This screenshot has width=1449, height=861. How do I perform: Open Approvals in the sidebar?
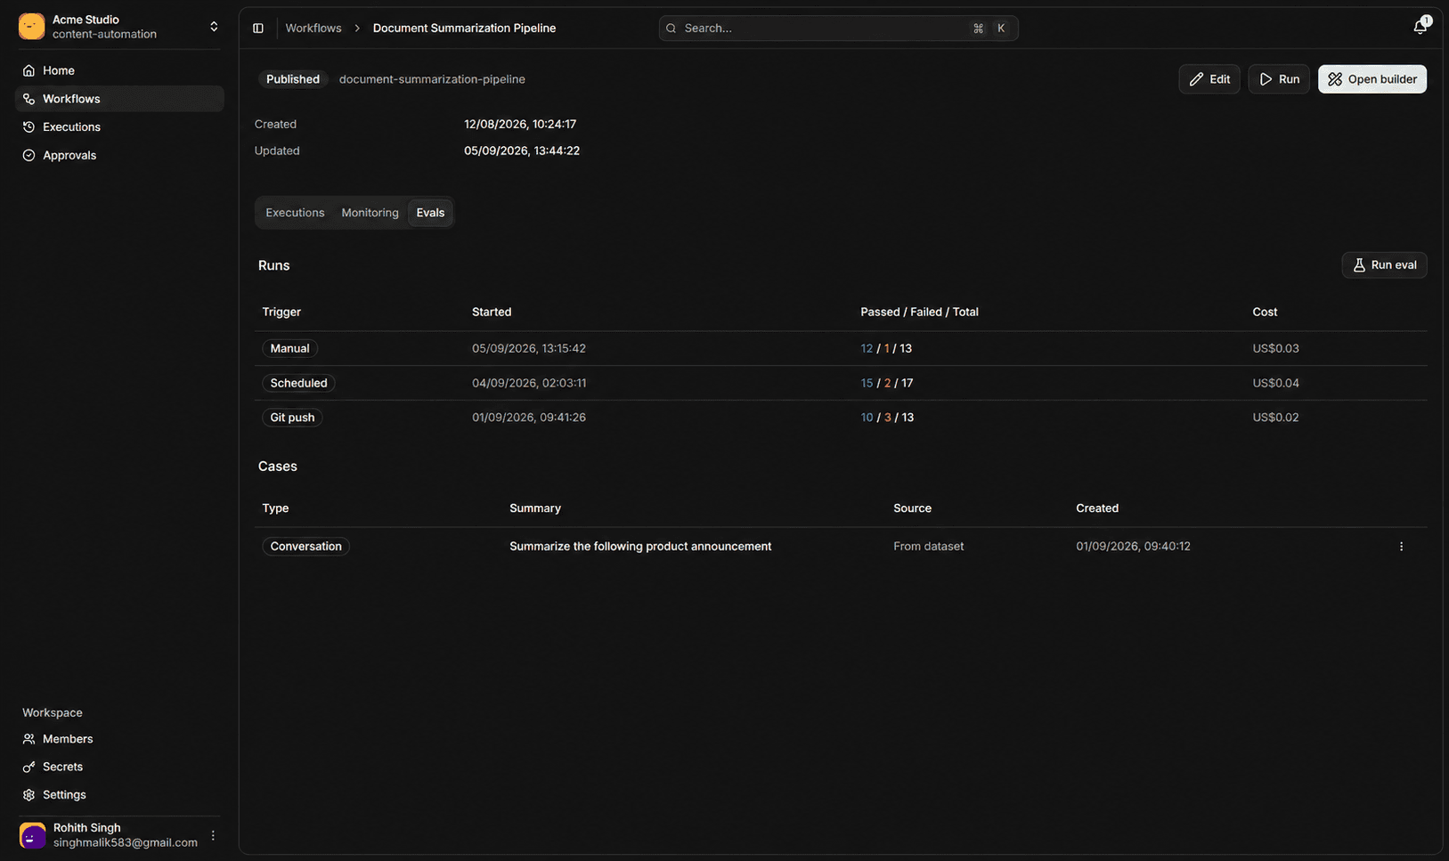click(119, 155)
